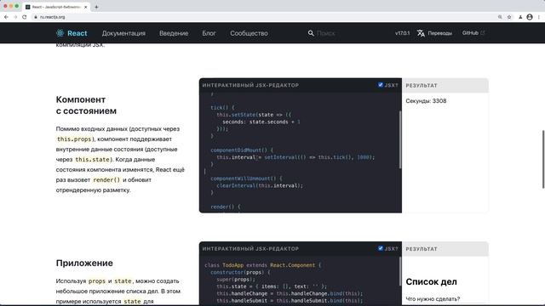Open the Chrome three-dot menu
The height and width of the screenshot is (306, 545).
coord(539,17)
